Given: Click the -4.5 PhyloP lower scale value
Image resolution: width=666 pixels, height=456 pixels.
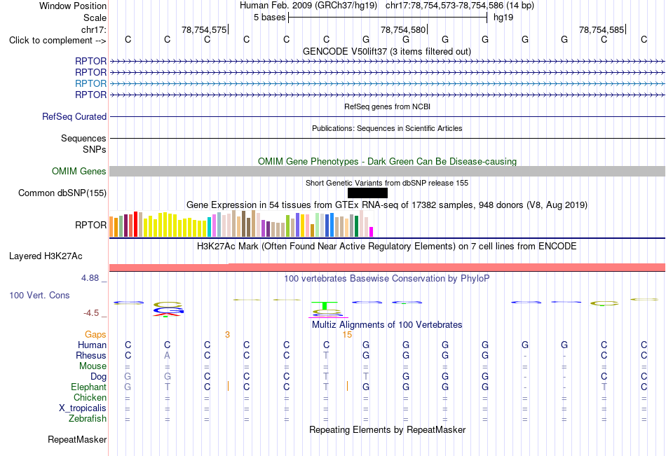Looking at the screenshot, I should pyautogui.click(x=91, y=313).
